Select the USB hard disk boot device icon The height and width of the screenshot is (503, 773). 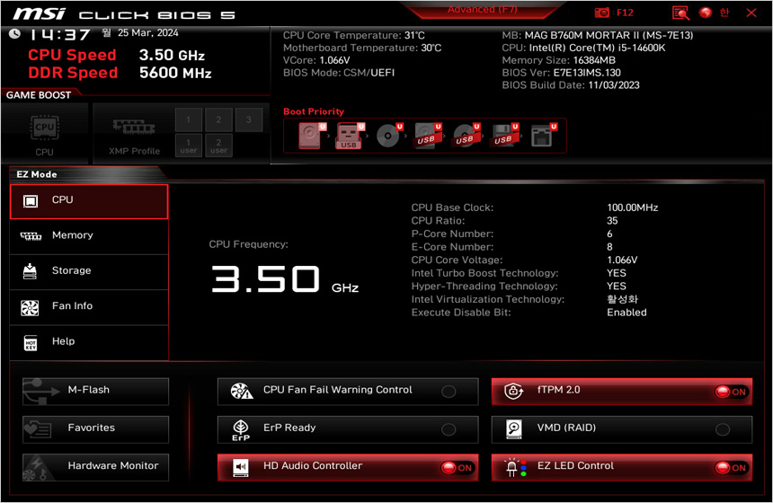point(427,136)
